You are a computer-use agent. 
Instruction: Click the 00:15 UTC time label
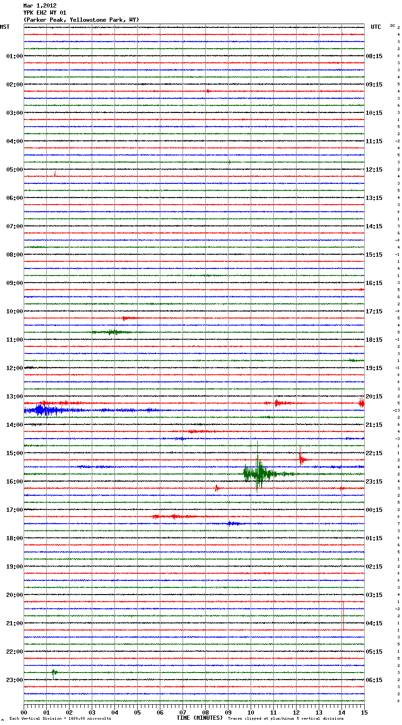coord(374,510)
